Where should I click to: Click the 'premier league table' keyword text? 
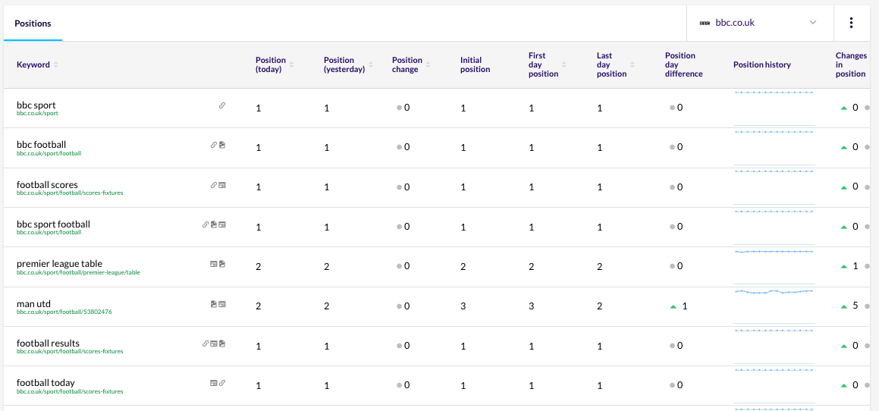coord(59,264)
